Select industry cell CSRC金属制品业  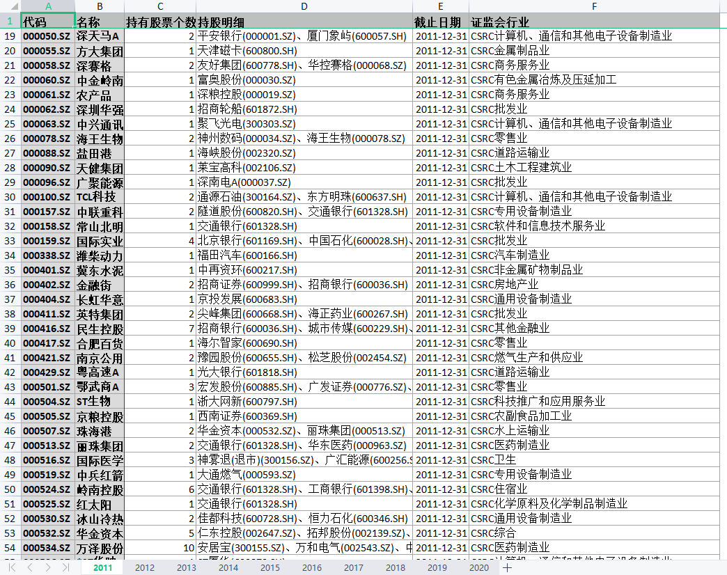pyautogui.click(x=595, y=51)
